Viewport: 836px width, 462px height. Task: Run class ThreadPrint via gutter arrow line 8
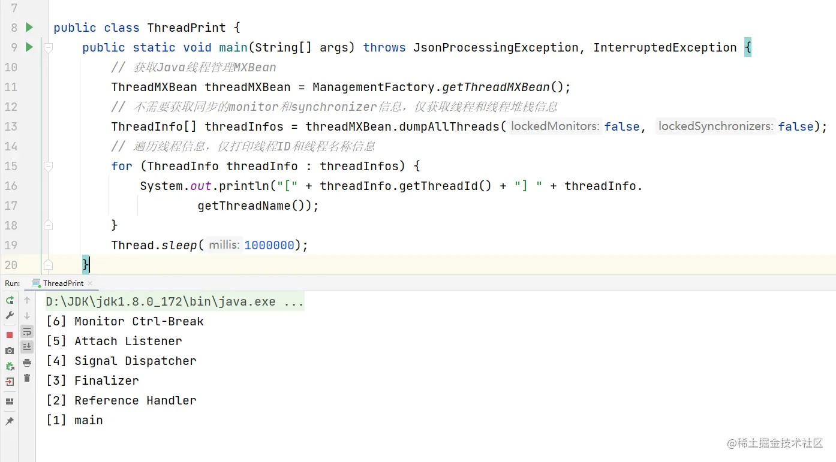point(29,27)
